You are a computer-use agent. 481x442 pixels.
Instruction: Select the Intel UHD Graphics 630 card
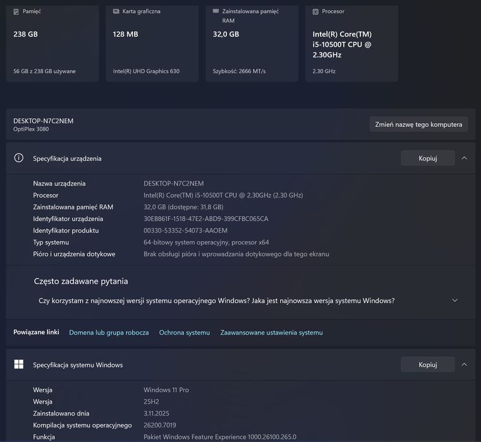pyautogui.click(x=152, y=44)
